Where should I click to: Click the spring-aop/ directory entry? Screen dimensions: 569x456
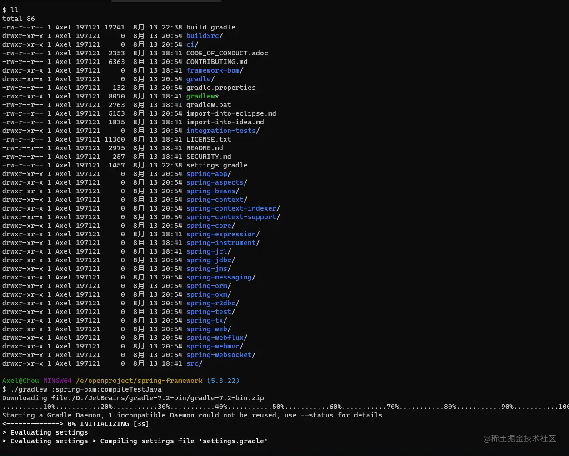[209, 174]
